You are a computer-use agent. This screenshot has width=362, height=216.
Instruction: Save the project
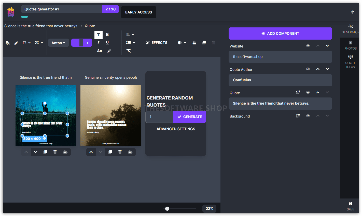pyautogui.click(x=351, y=206)
